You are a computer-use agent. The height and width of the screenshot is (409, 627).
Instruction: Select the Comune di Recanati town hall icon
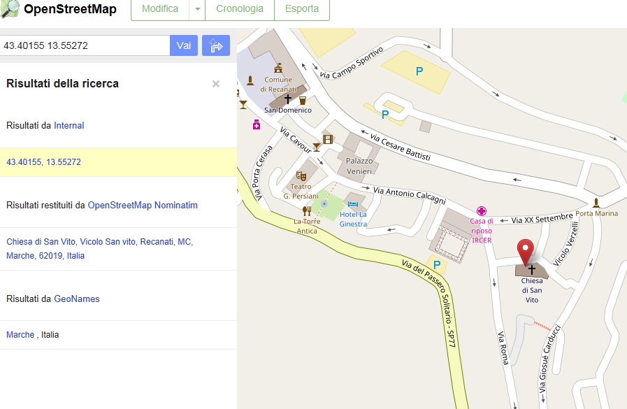278,68
